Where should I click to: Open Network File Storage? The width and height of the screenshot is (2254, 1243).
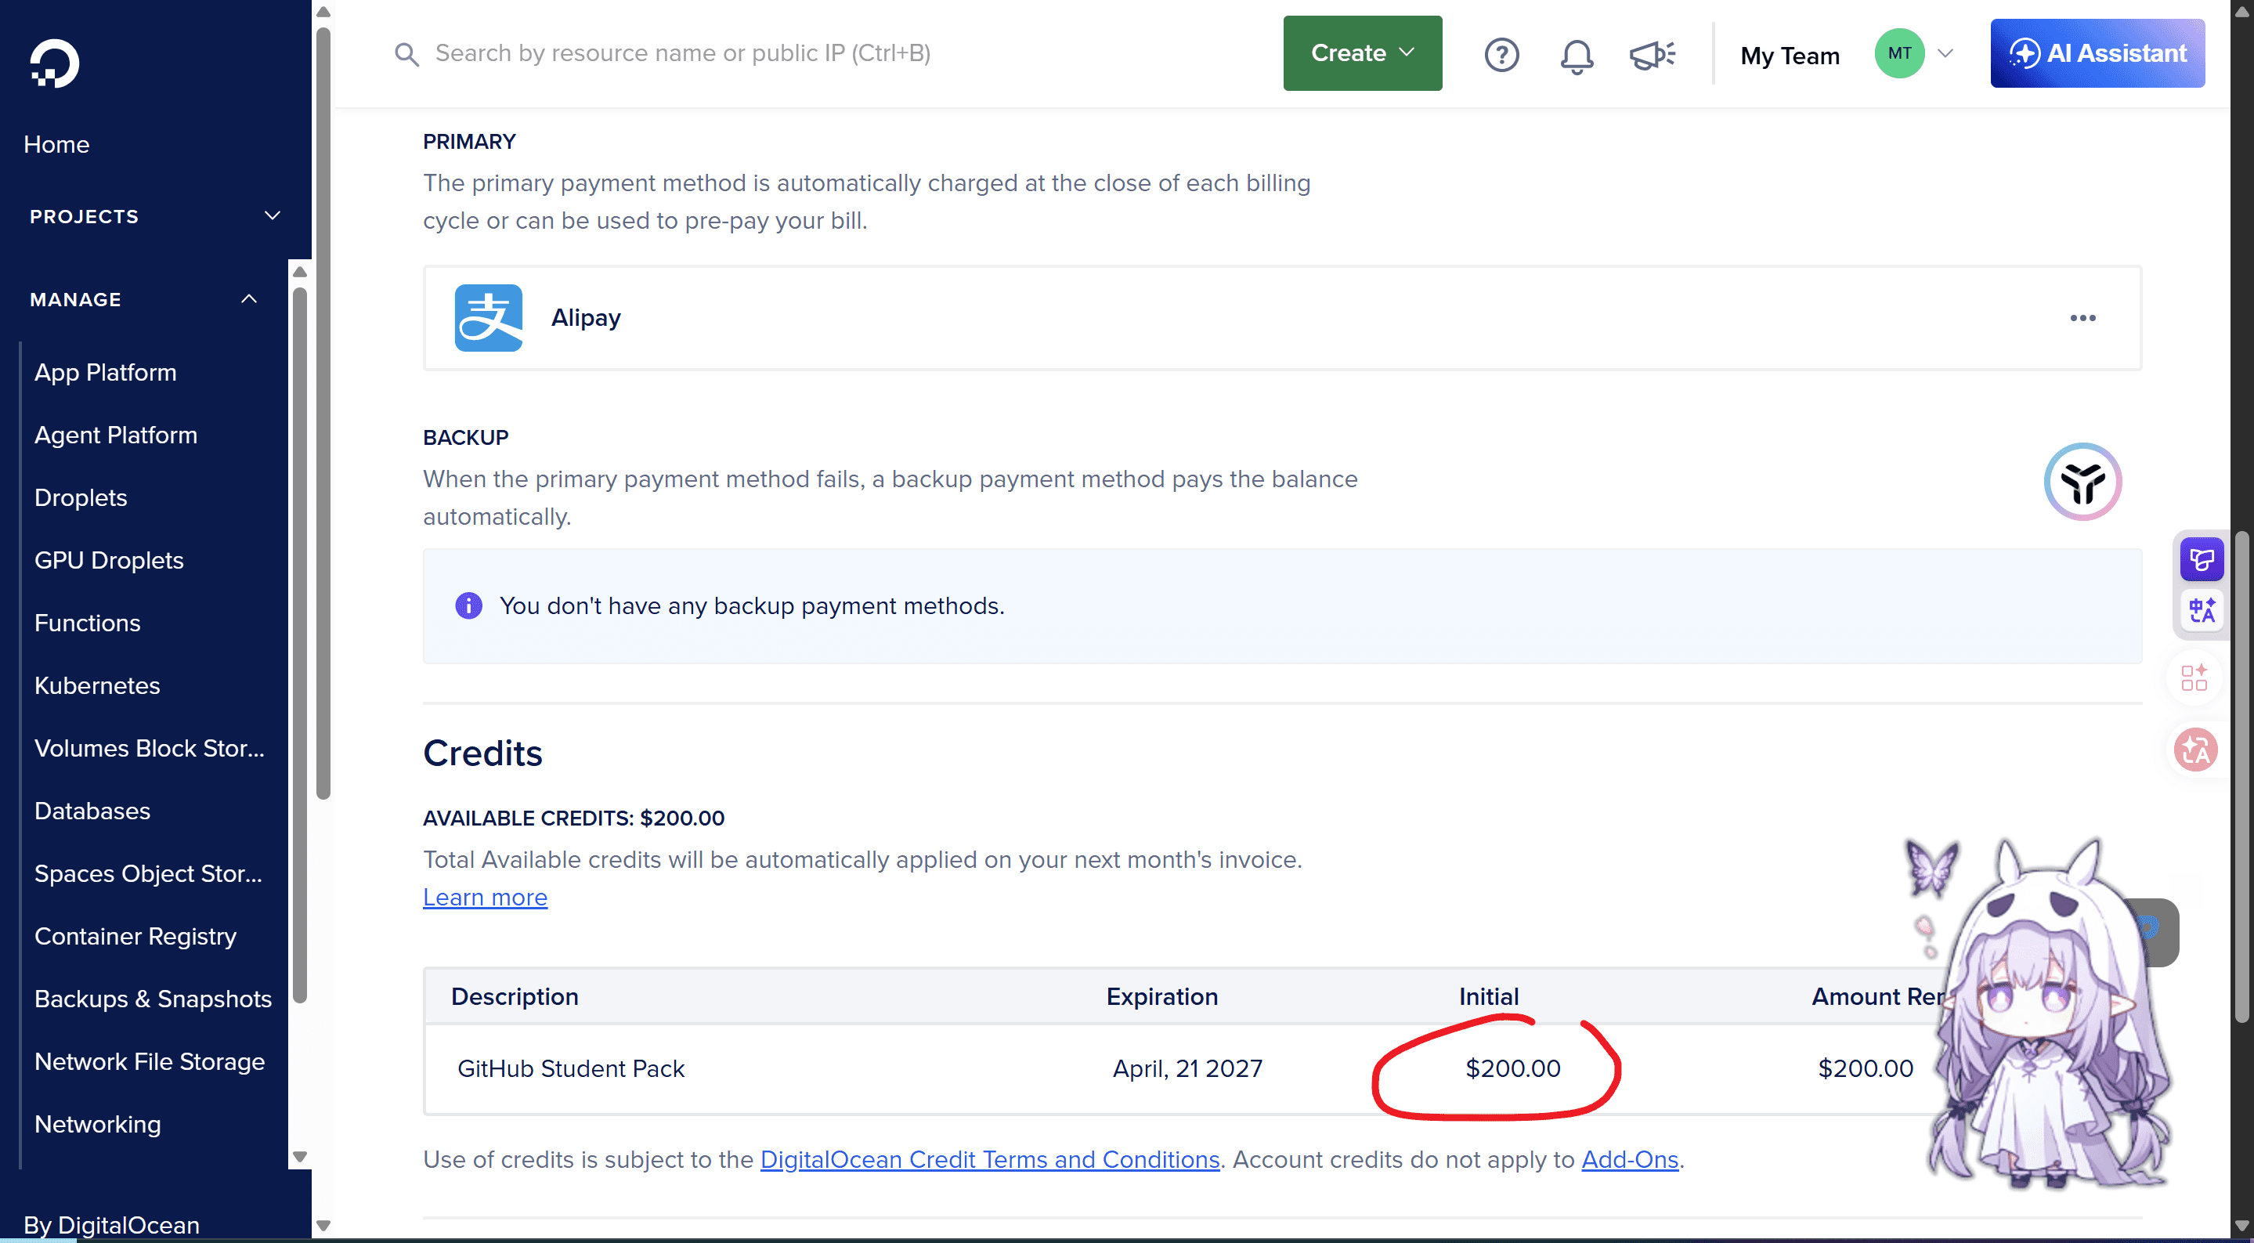pyautogui.click(x=150, y=1061)
